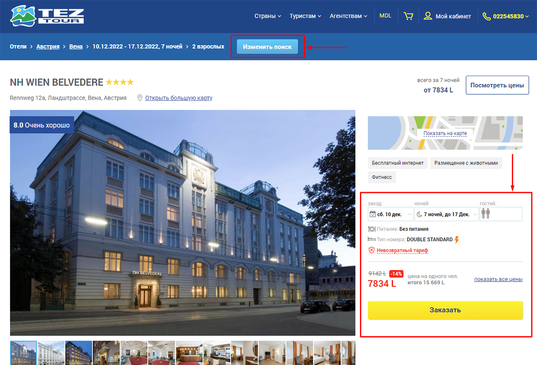The image size is (537, 365).
Task: Click the bed icon beside Тип номера
Action: click(x=371, y=239)
